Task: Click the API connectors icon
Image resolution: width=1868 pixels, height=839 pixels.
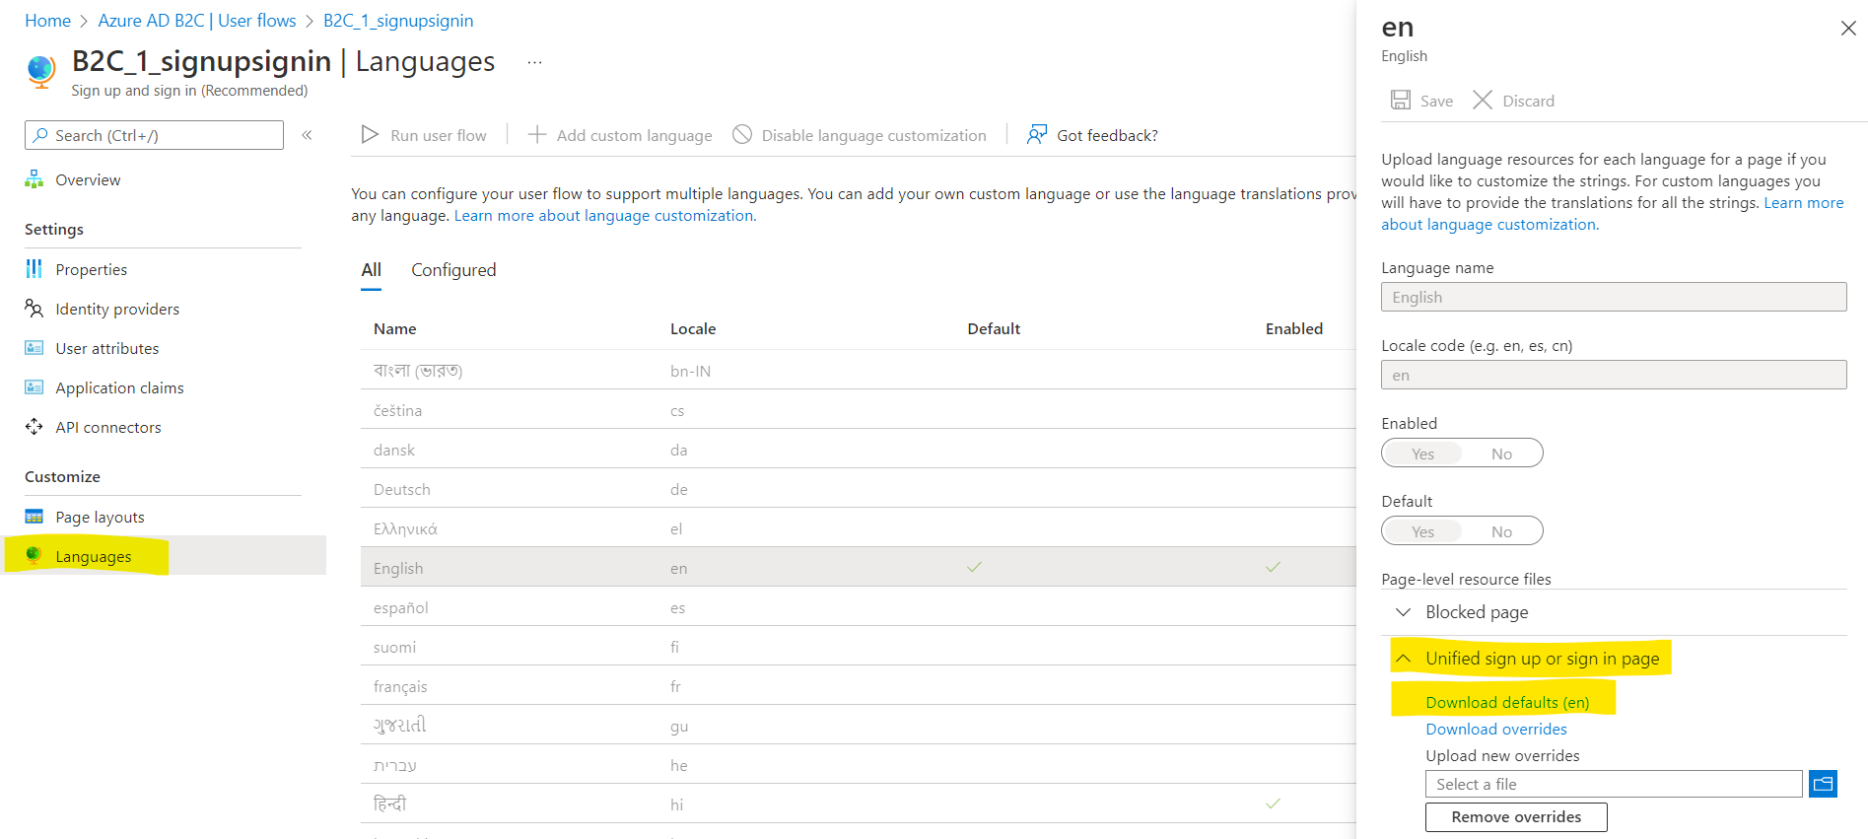Action: click(x=35, y=426)
